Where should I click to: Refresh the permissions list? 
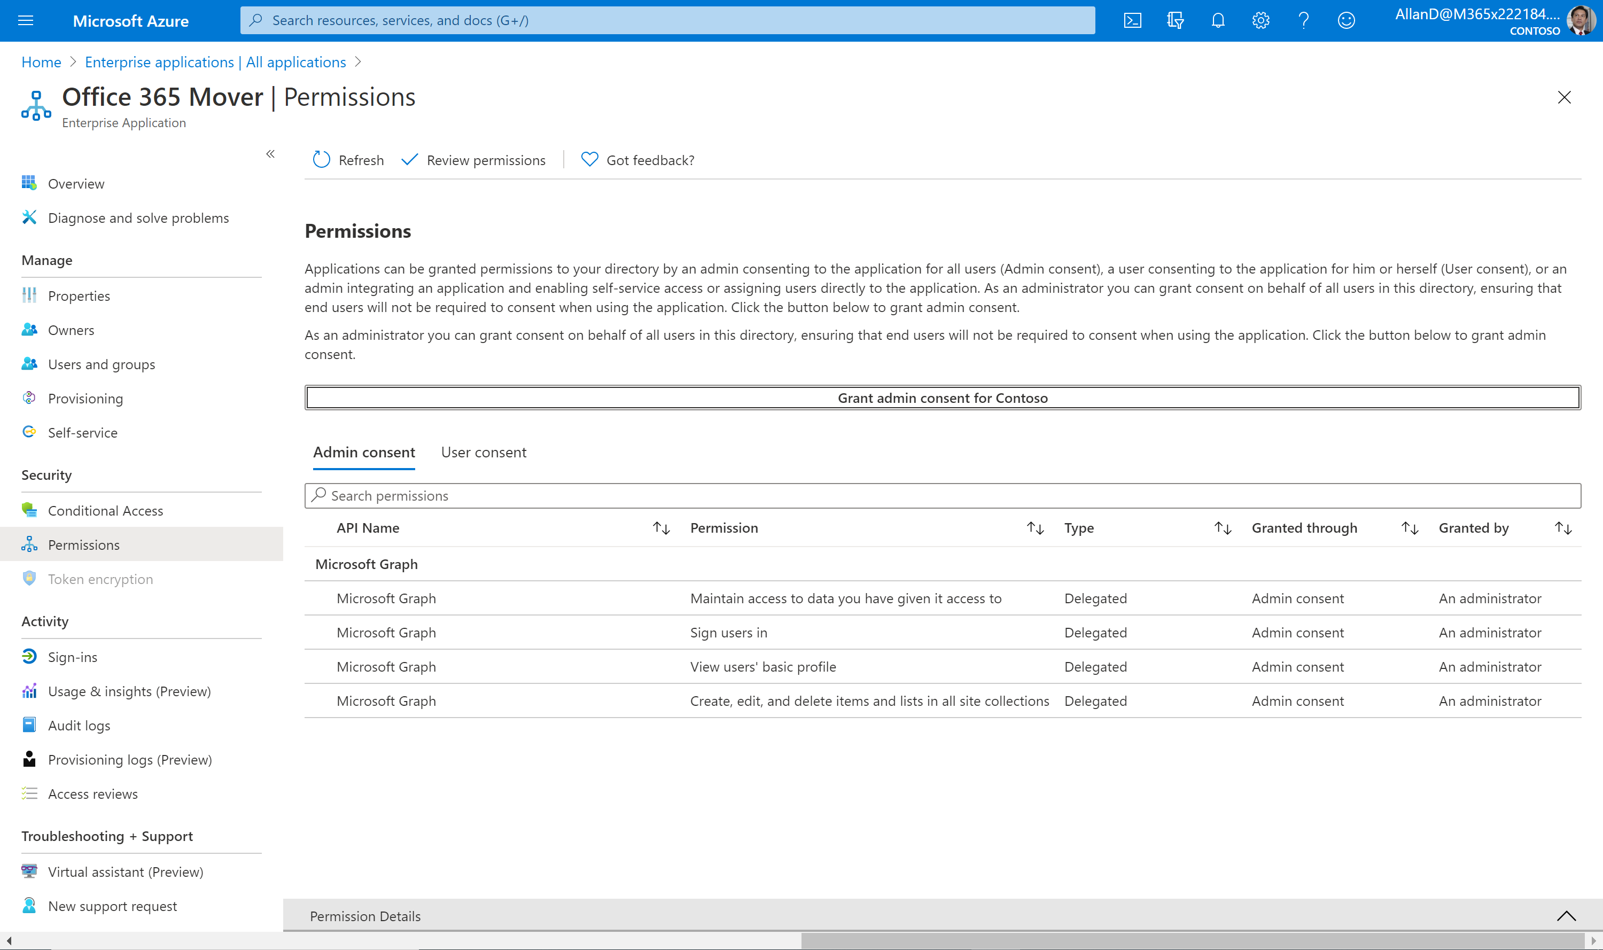click(348, 160)
